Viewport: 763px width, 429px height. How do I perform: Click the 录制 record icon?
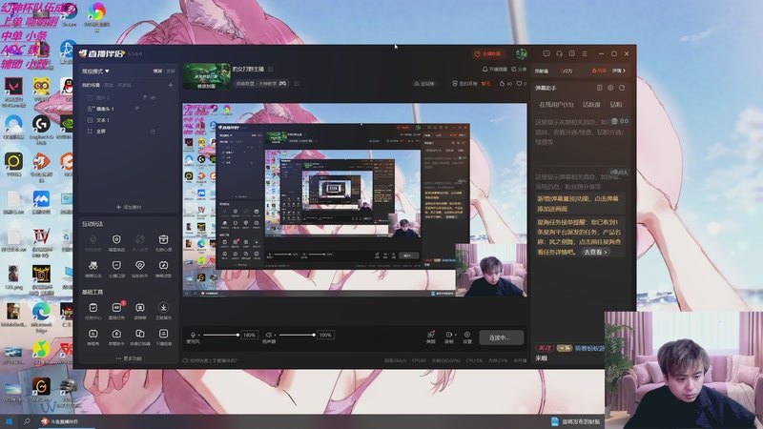coord(448,337)
